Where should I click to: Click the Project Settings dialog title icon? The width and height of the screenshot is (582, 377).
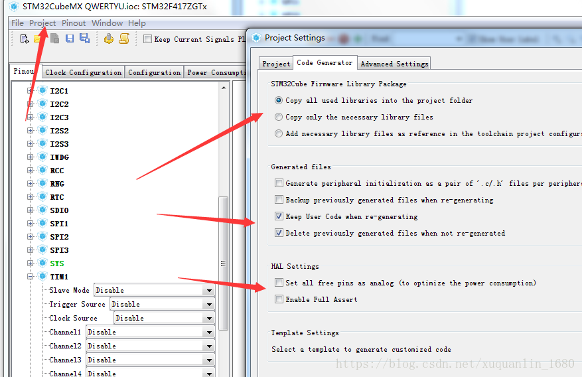click(x=256, y=38)
